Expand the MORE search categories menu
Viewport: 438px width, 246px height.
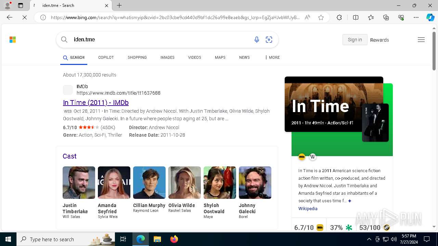[x=272, y=57]
